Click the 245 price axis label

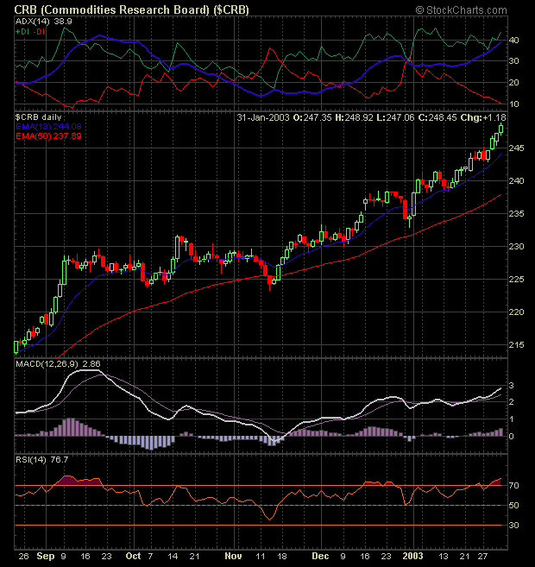[516, 148]
